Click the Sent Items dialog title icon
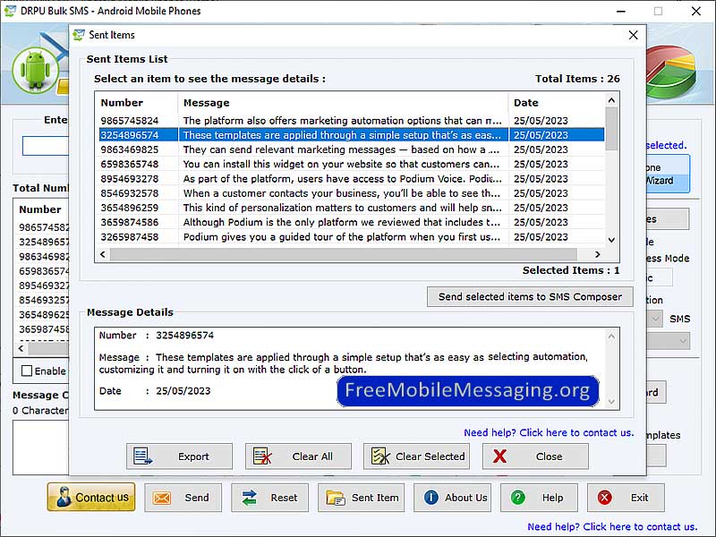The height and width of the screenshot is (537, 716). pos(79,35)
